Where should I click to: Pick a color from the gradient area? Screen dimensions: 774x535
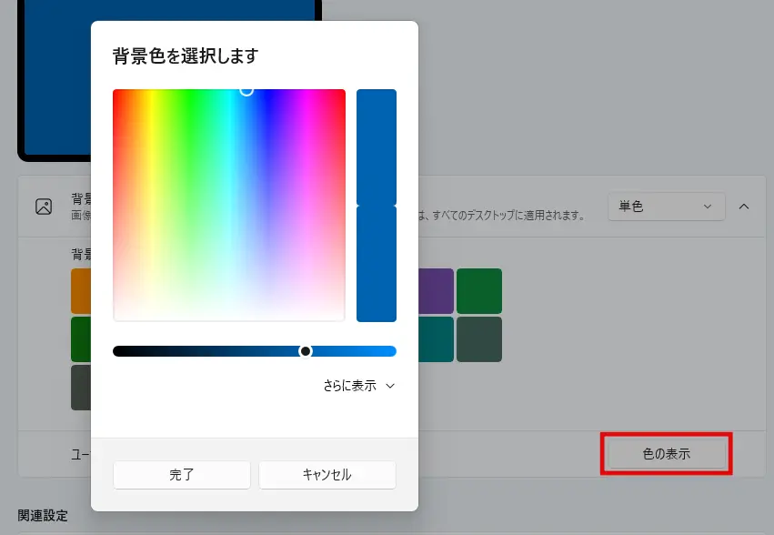point(228,205)
